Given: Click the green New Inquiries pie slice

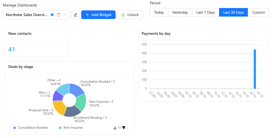Looking at the screenshot, I should [x=81, y=102].
